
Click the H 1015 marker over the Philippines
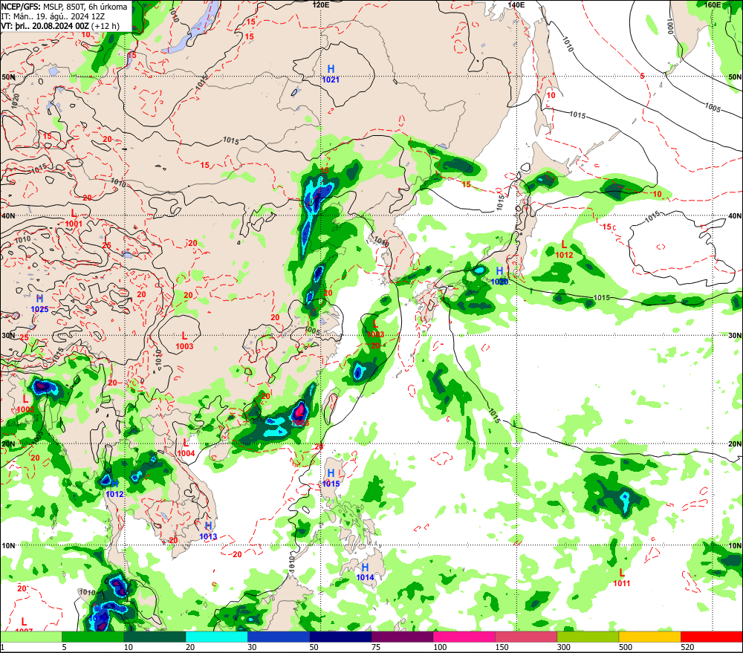click(x=331, y=478)
